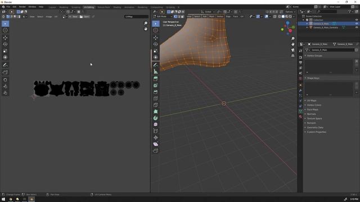The height and width of the screenshot is (202, 360).
Task: Select the Pinch tool in UV editor
Action: pos(5,93)
